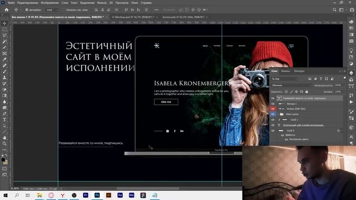Open the layer filter Вид dropdown
This screenshot has height=200, width=356.
pos(285,79)
